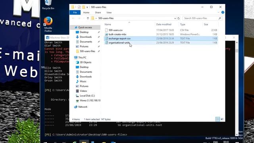
Task: Click the organisational-units text file icon
Action: (x=106, y=43)
